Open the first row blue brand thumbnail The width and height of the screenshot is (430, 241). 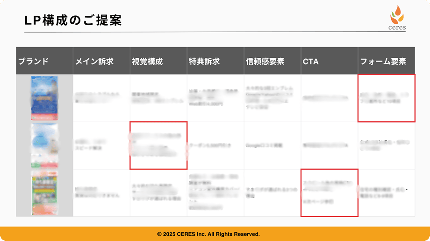44,98
